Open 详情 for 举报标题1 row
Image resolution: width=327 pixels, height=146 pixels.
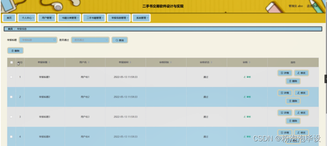[x=285, y=73]
